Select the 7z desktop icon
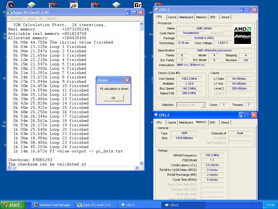Image resolution: width=278 pixels, height=209 pixels. 138,5
